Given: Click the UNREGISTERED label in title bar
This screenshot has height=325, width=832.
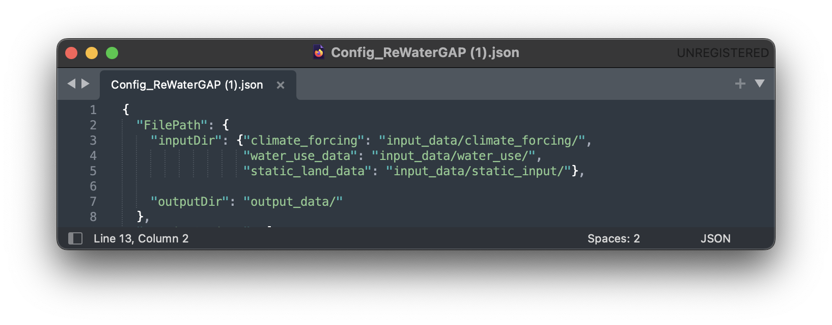Looking at the screenshot, I should tap(722, 53).
